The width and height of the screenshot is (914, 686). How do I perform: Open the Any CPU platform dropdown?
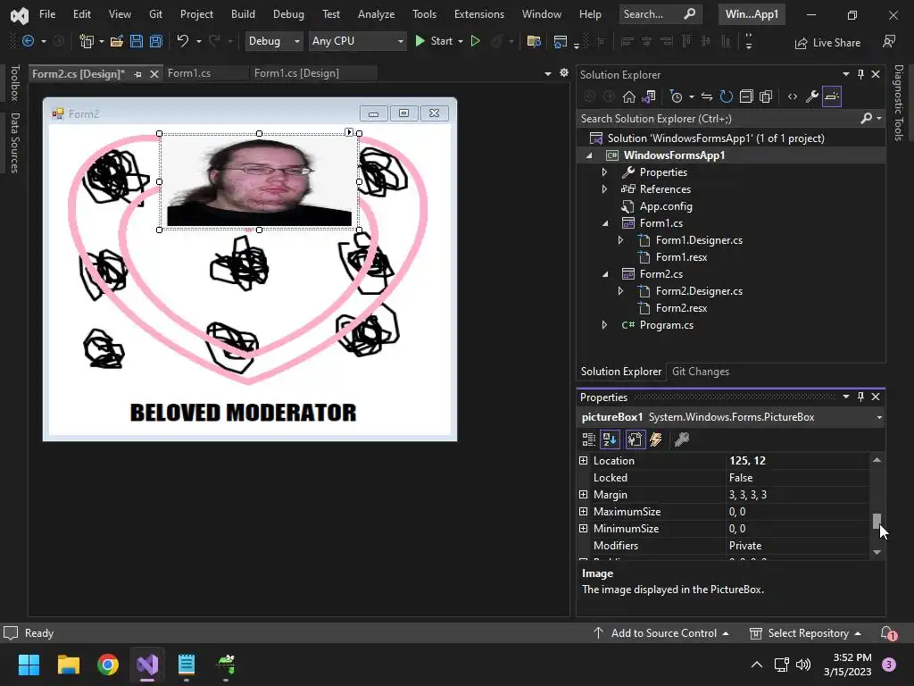tap(357, 41)
